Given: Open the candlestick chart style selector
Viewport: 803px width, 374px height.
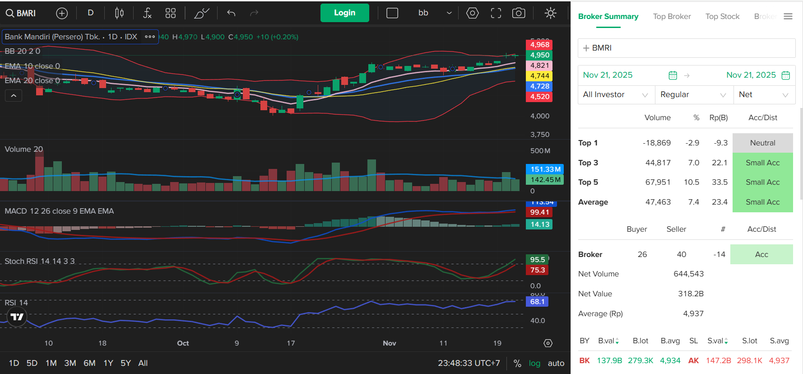Looking at the screenshot, I should coord(119,13).
